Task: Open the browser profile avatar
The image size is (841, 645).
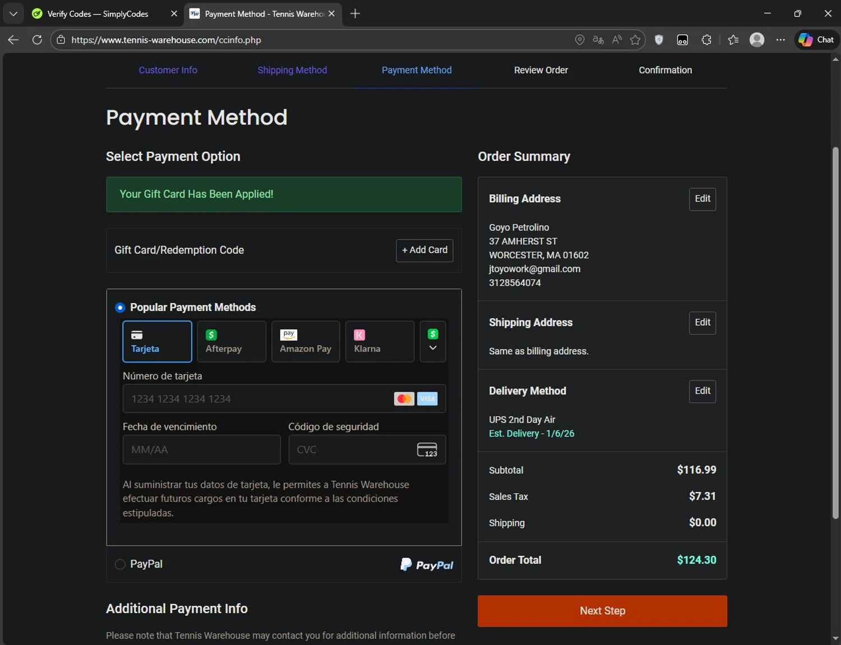Action: click(757, 40)
